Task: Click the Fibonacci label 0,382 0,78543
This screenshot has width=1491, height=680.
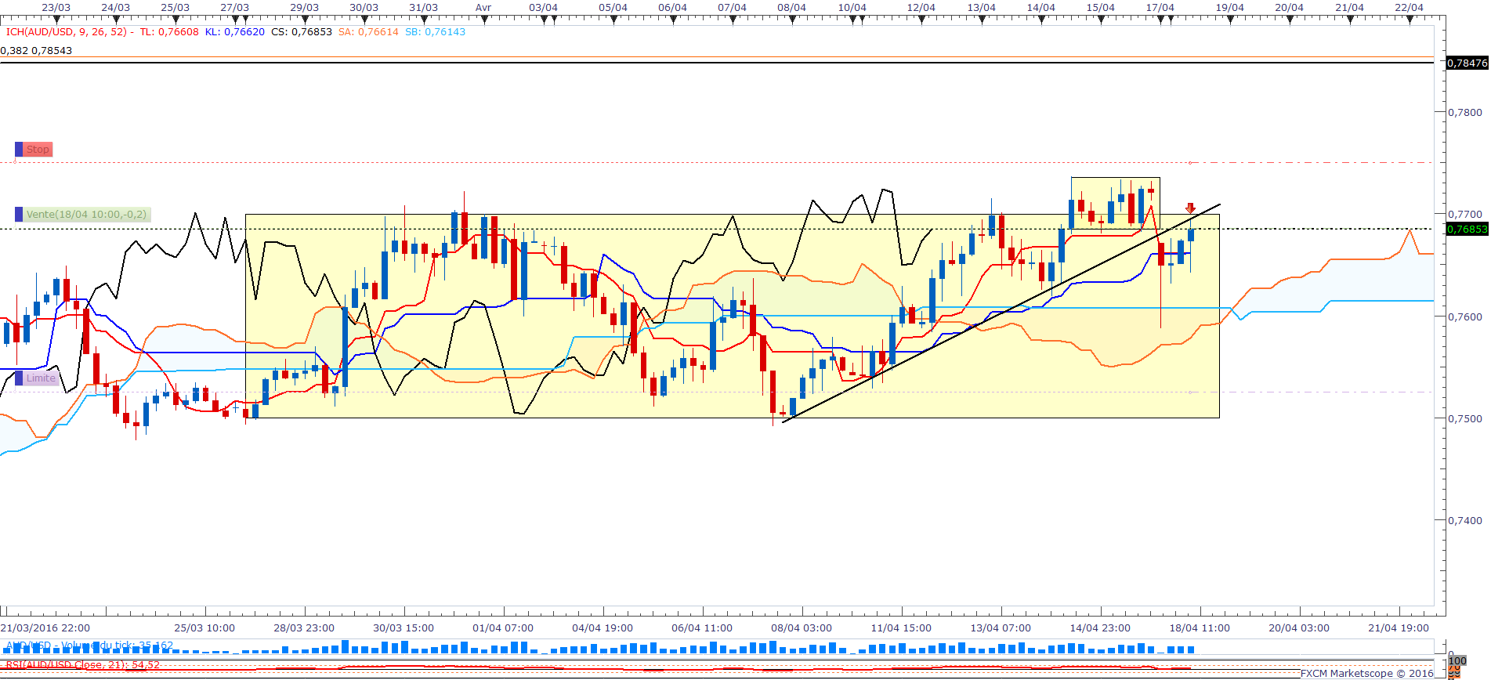Action: (36, 50)
